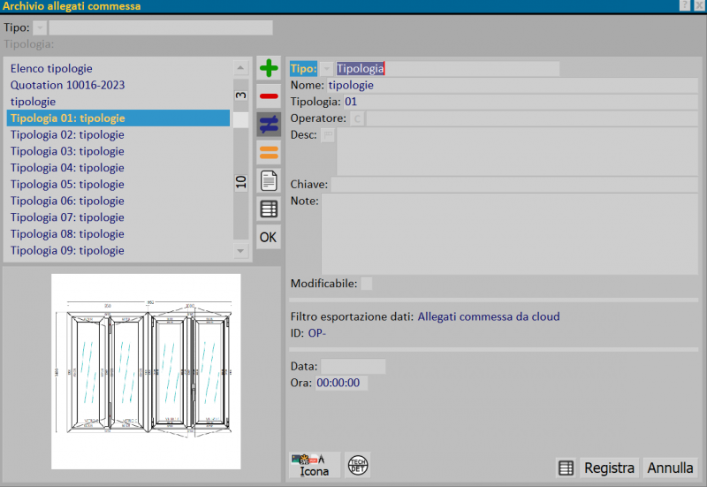Select Quotation 10016-2023 in the list

pos(118,85)
